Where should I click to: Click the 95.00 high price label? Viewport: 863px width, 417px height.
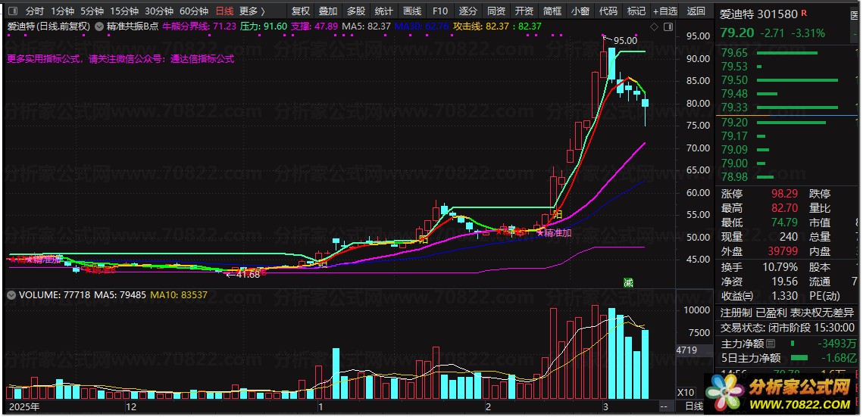(x=625, y=40)
